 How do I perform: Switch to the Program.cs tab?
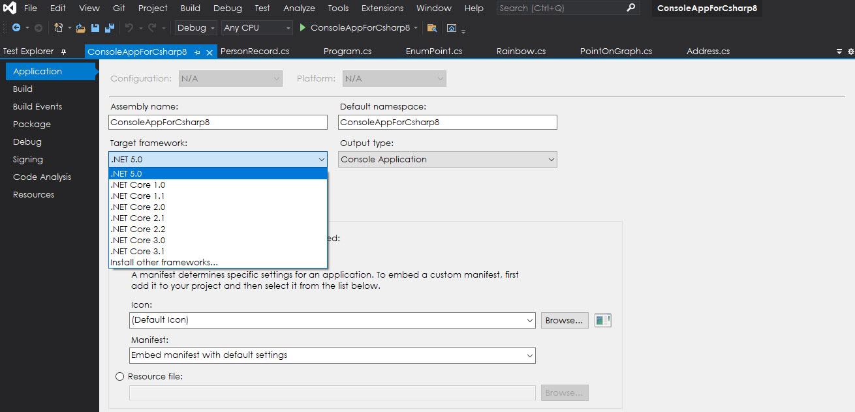point(347,51)
